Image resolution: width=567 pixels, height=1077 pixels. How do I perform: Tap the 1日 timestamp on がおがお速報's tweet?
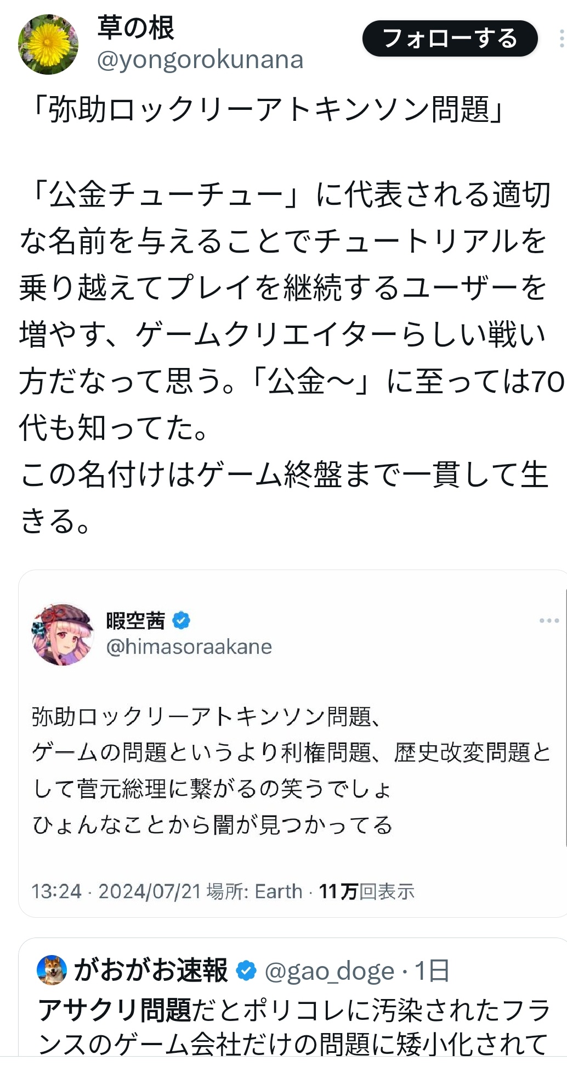432,971
